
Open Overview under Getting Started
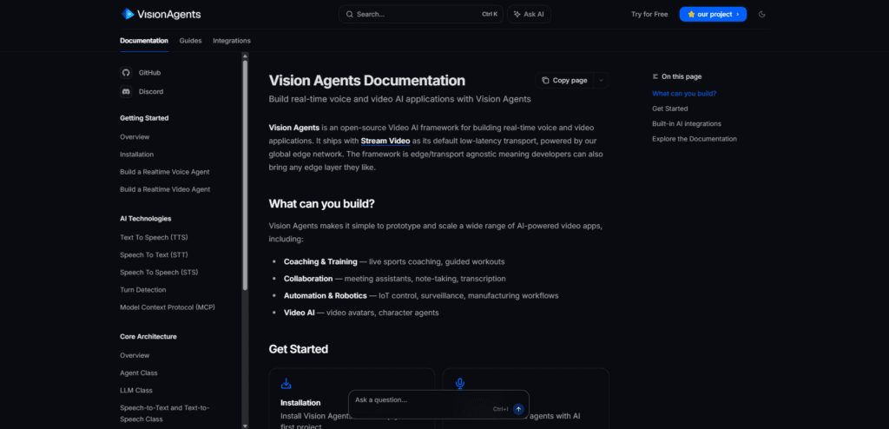[135, 136]
